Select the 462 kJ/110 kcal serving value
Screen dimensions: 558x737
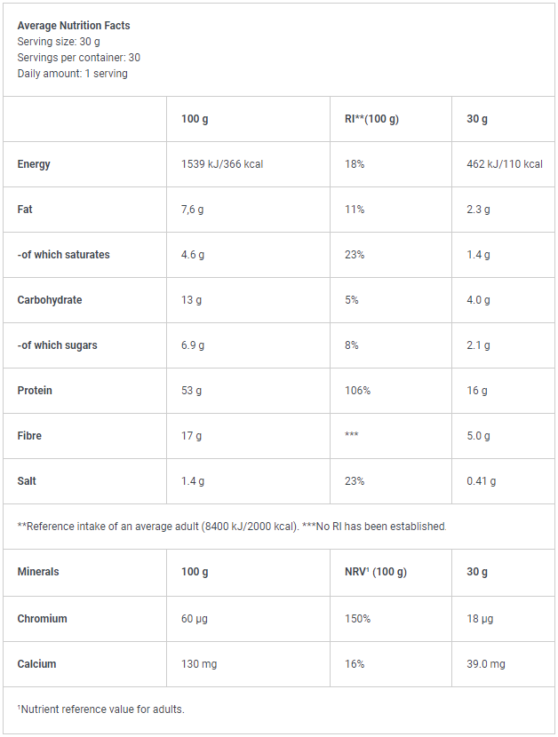505,164
